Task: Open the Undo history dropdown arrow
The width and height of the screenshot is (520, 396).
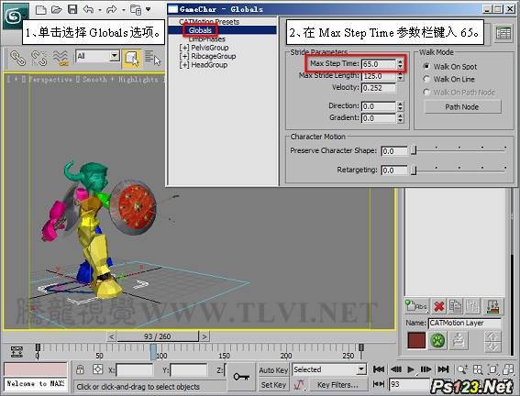Action: pyautogui.click(x=99, y=10)
